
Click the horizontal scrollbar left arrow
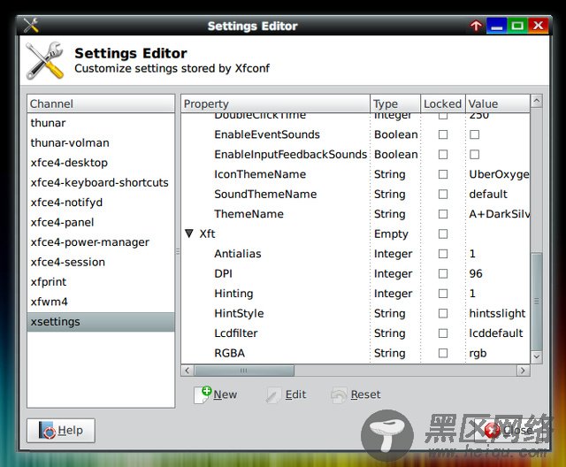187,371
